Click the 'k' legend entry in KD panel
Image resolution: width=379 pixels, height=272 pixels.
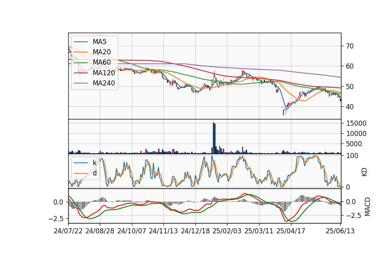94,163
